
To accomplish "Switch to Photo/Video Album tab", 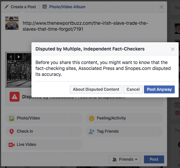I will pyautogui.click(x=67, y=7).
